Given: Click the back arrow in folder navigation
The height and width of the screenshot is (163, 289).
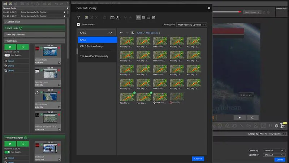Looking at the screenshot, I should (x=121, y=33).
